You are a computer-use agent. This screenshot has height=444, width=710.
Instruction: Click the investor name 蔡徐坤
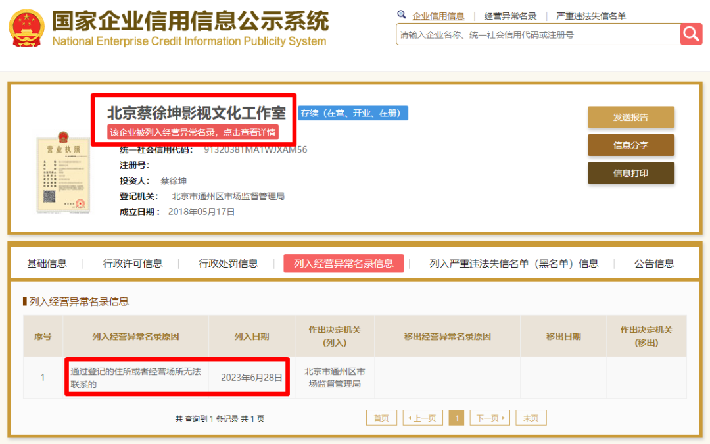click(x=174, y=181)
